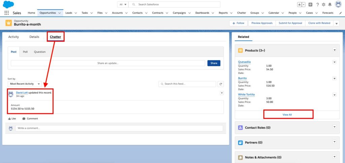Image resolution: width=345 pixels, height=163 pixels.
Task: Open the Quesadila product link
Action: (x=244, y=62)
